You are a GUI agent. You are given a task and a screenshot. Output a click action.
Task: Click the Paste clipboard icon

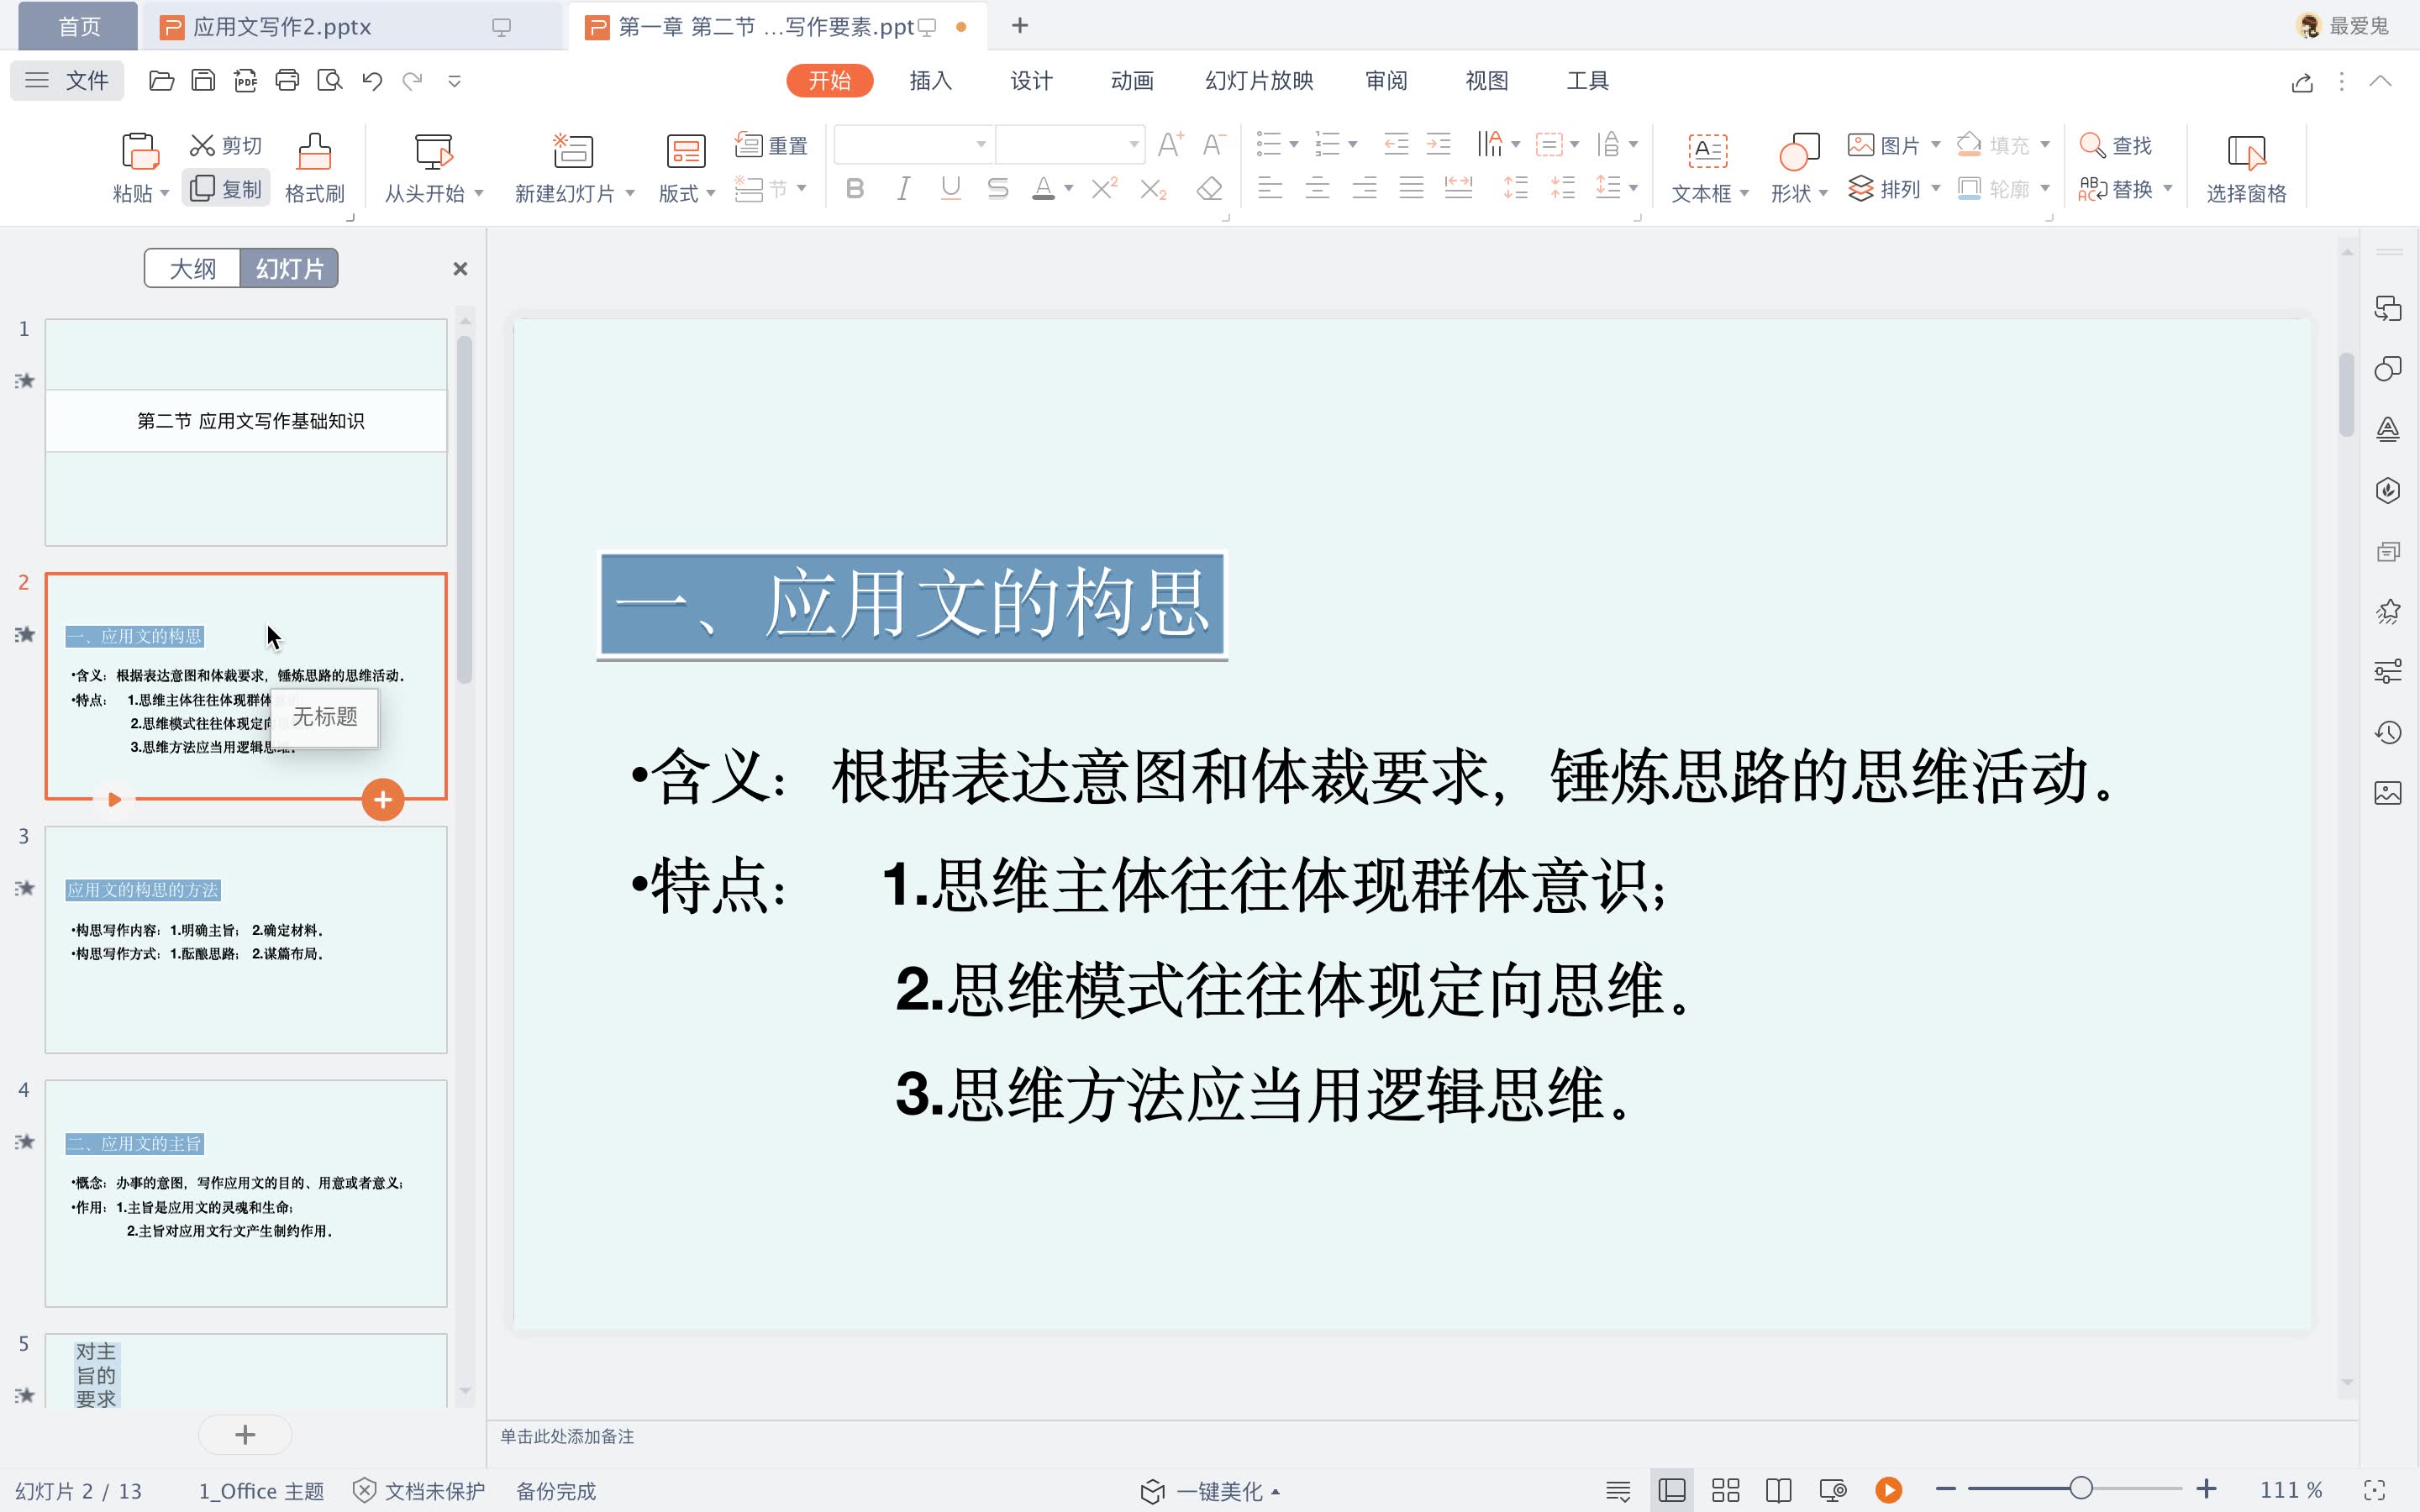pyautogui.click(x=140, y=151)
